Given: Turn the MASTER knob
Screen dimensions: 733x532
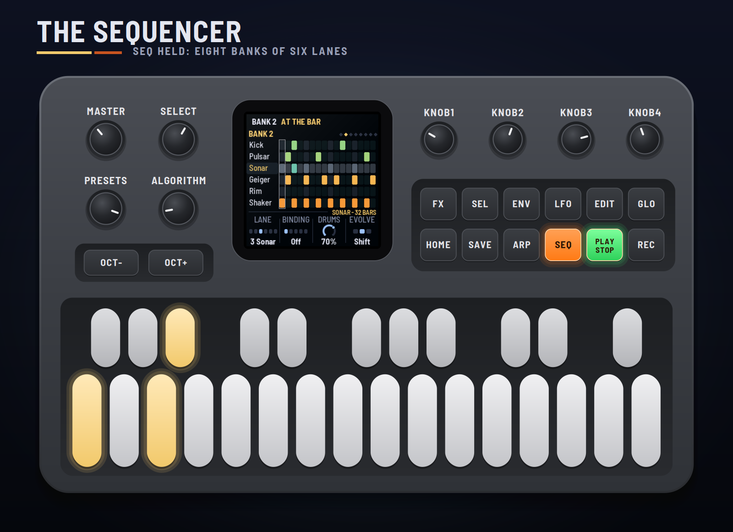Looking at the screenshot, I should click(106, 140).
